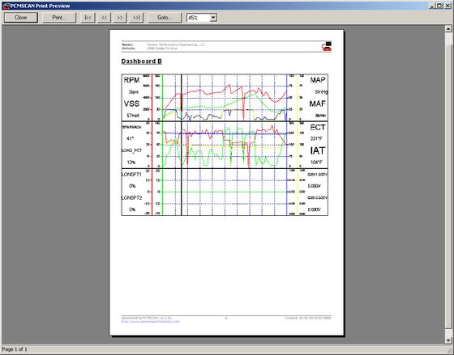Viewport: 454px width, 355px height.
Task: Select the IAT gauge label
Action: pos(318,150)
